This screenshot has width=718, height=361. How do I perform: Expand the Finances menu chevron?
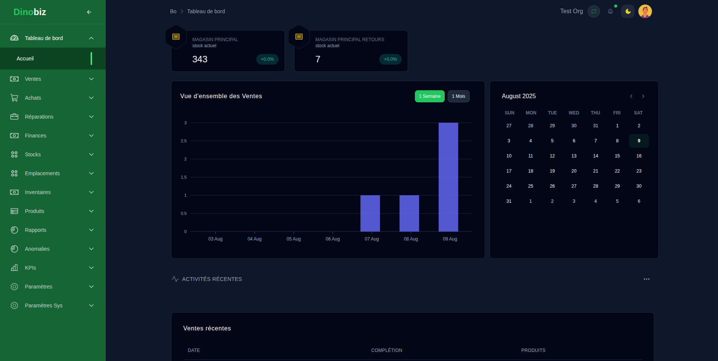coord(91,135)
